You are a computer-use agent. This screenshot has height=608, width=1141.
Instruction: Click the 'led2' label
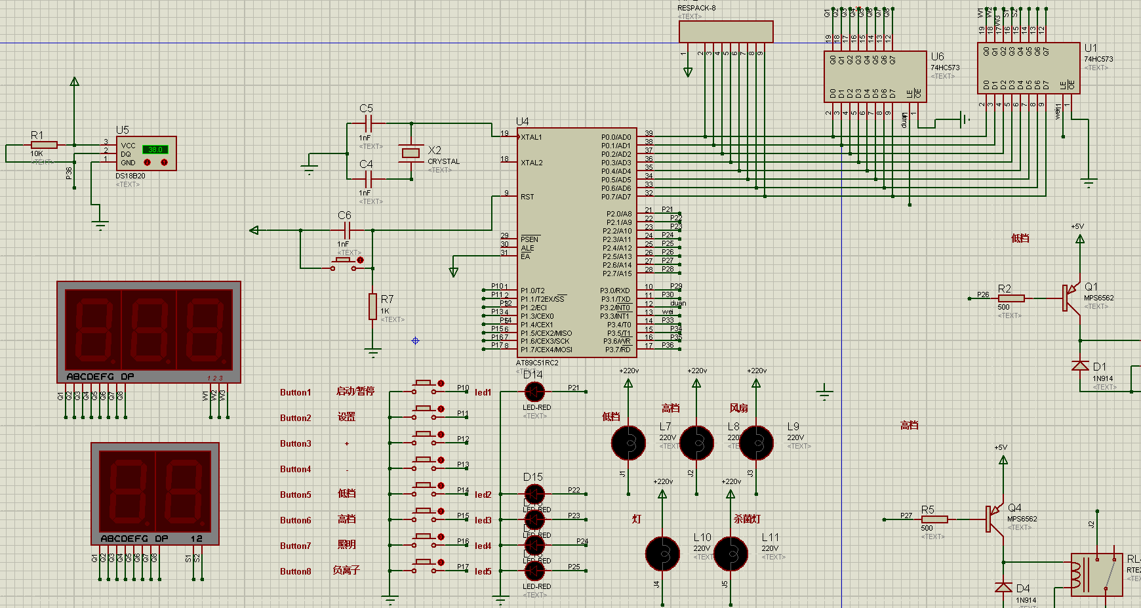point(483,495)
